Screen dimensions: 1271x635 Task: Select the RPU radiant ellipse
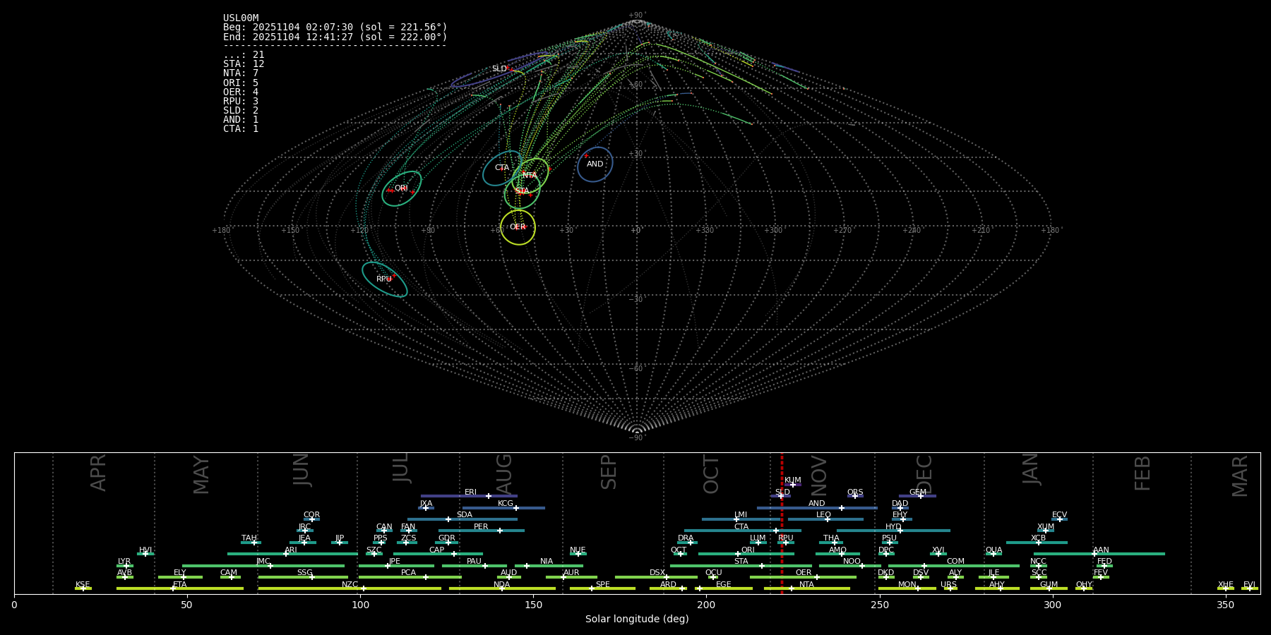tap(385, 279)
